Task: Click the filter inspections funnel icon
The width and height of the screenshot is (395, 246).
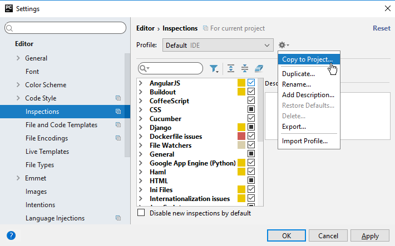Action: 214,68
